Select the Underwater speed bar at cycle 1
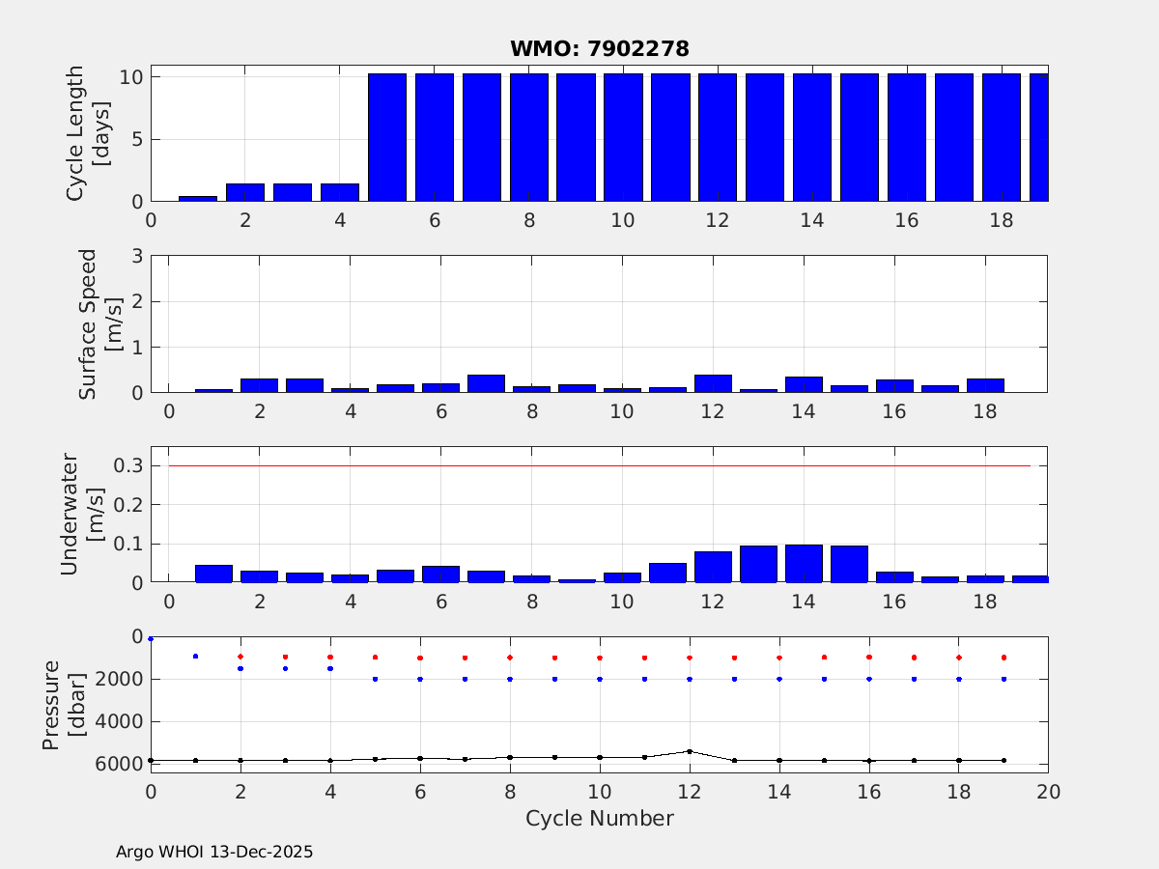Screen dimensions: 1159x869 [214, 574]
